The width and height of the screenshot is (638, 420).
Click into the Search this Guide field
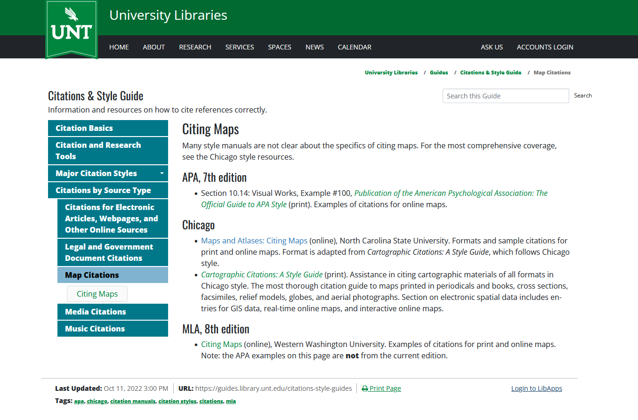coord(506,96)
